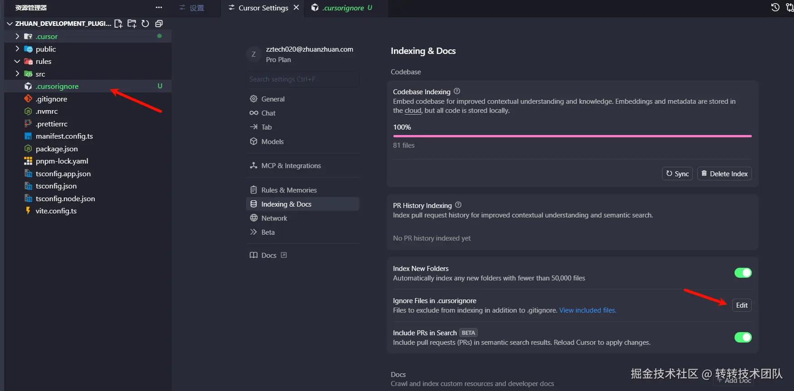
Task: Expand the public folder
Action: click(17, 49)
